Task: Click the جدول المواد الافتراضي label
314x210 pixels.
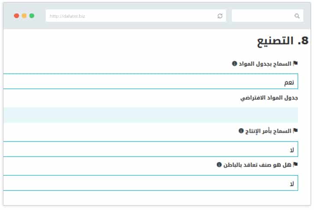Action: 269,98
